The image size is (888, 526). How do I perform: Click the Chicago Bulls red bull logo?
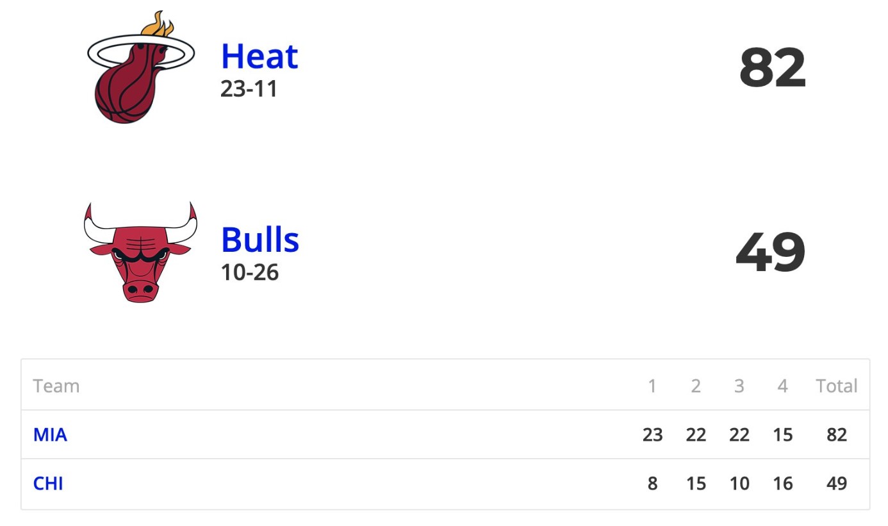click(140, 252)
